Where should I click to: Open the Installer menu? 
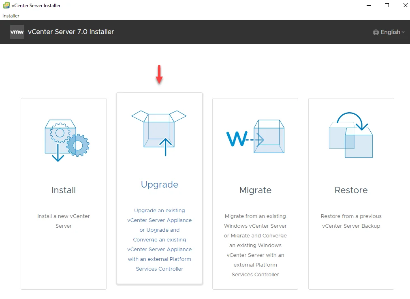point(11,16)
